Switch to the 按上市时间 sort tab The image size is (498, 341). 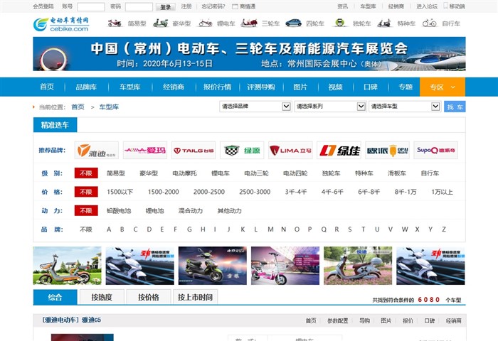(195, 297)
